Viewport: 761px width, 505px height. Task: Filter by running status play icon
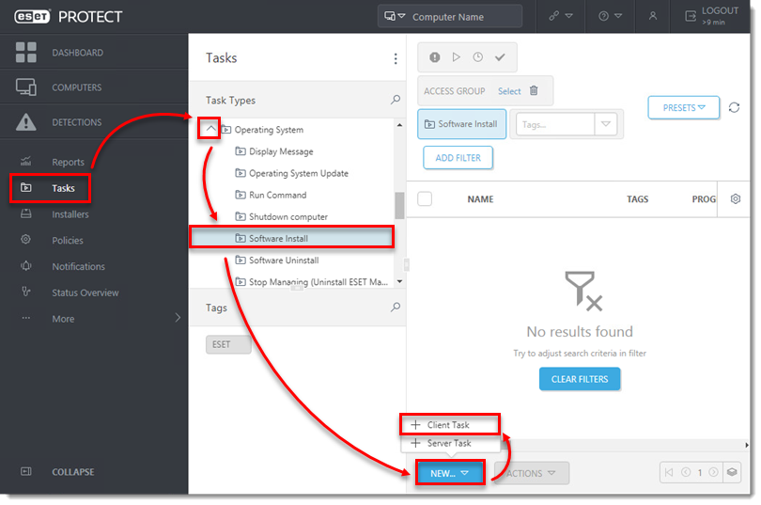coord(457,57)
